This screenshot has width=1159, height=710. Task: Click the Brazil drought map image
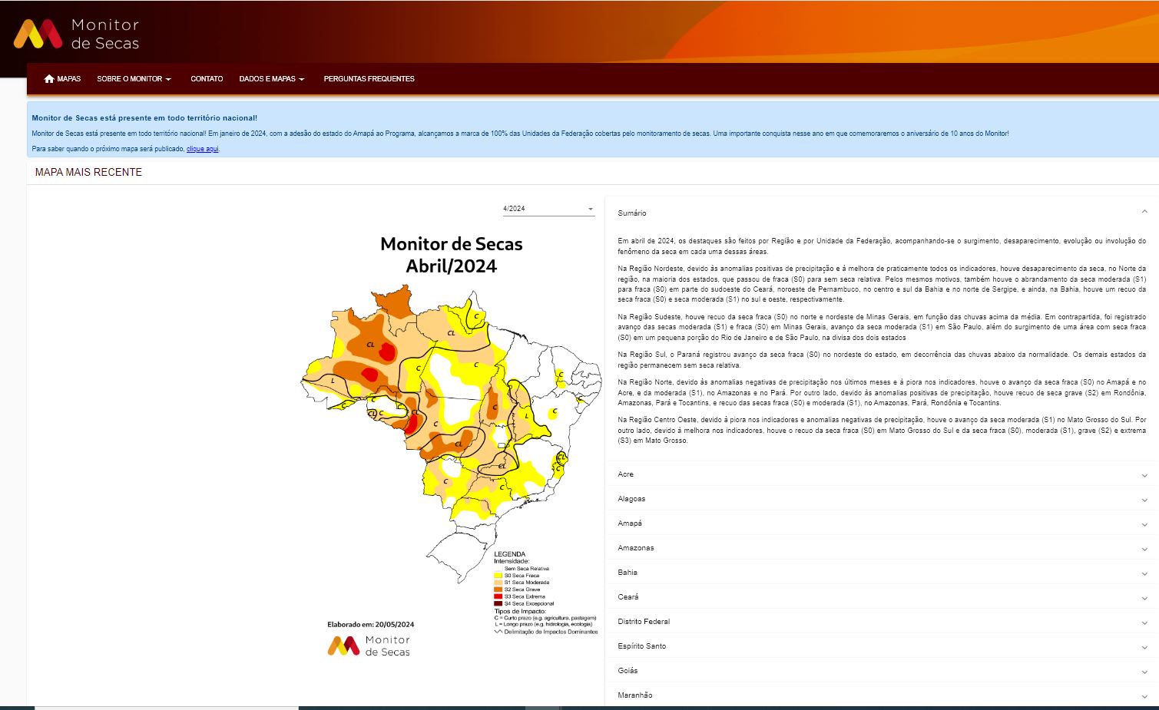click(452, 434)
